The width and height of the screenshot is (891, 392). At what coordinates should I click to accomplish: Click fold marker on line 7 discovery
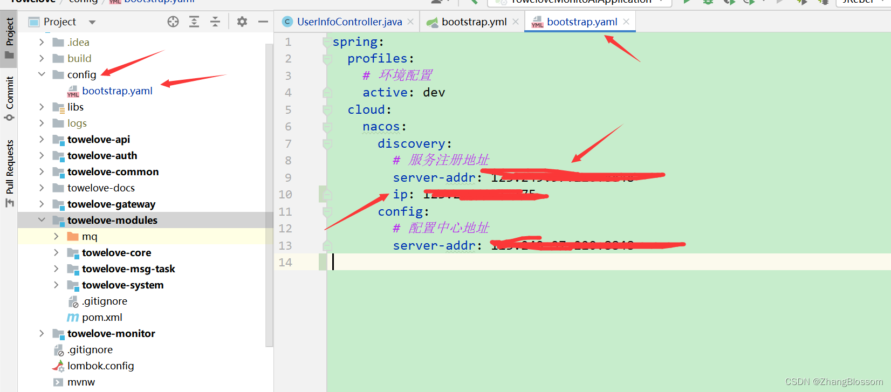(327, 143)
